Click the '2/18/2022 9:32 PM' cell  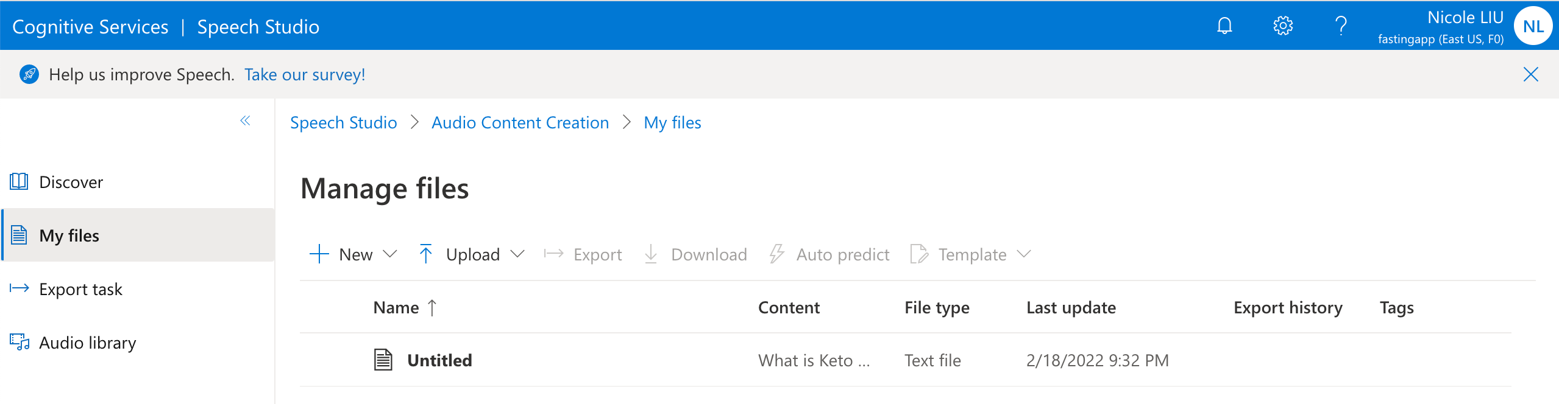coord(1097,360)
